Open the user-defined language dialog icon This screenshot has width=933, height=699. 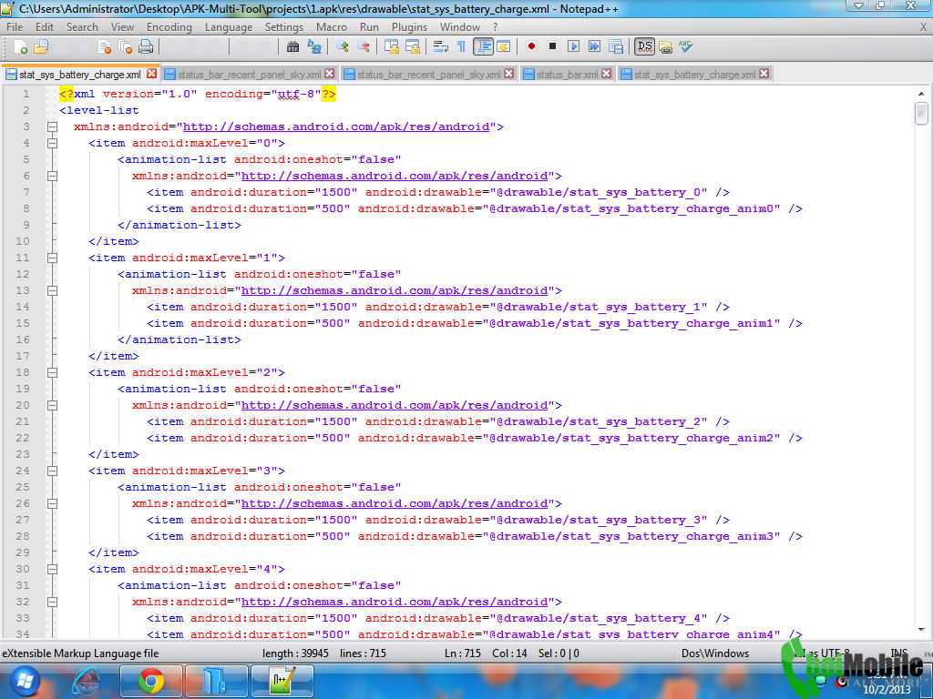(x=503, y=46)
